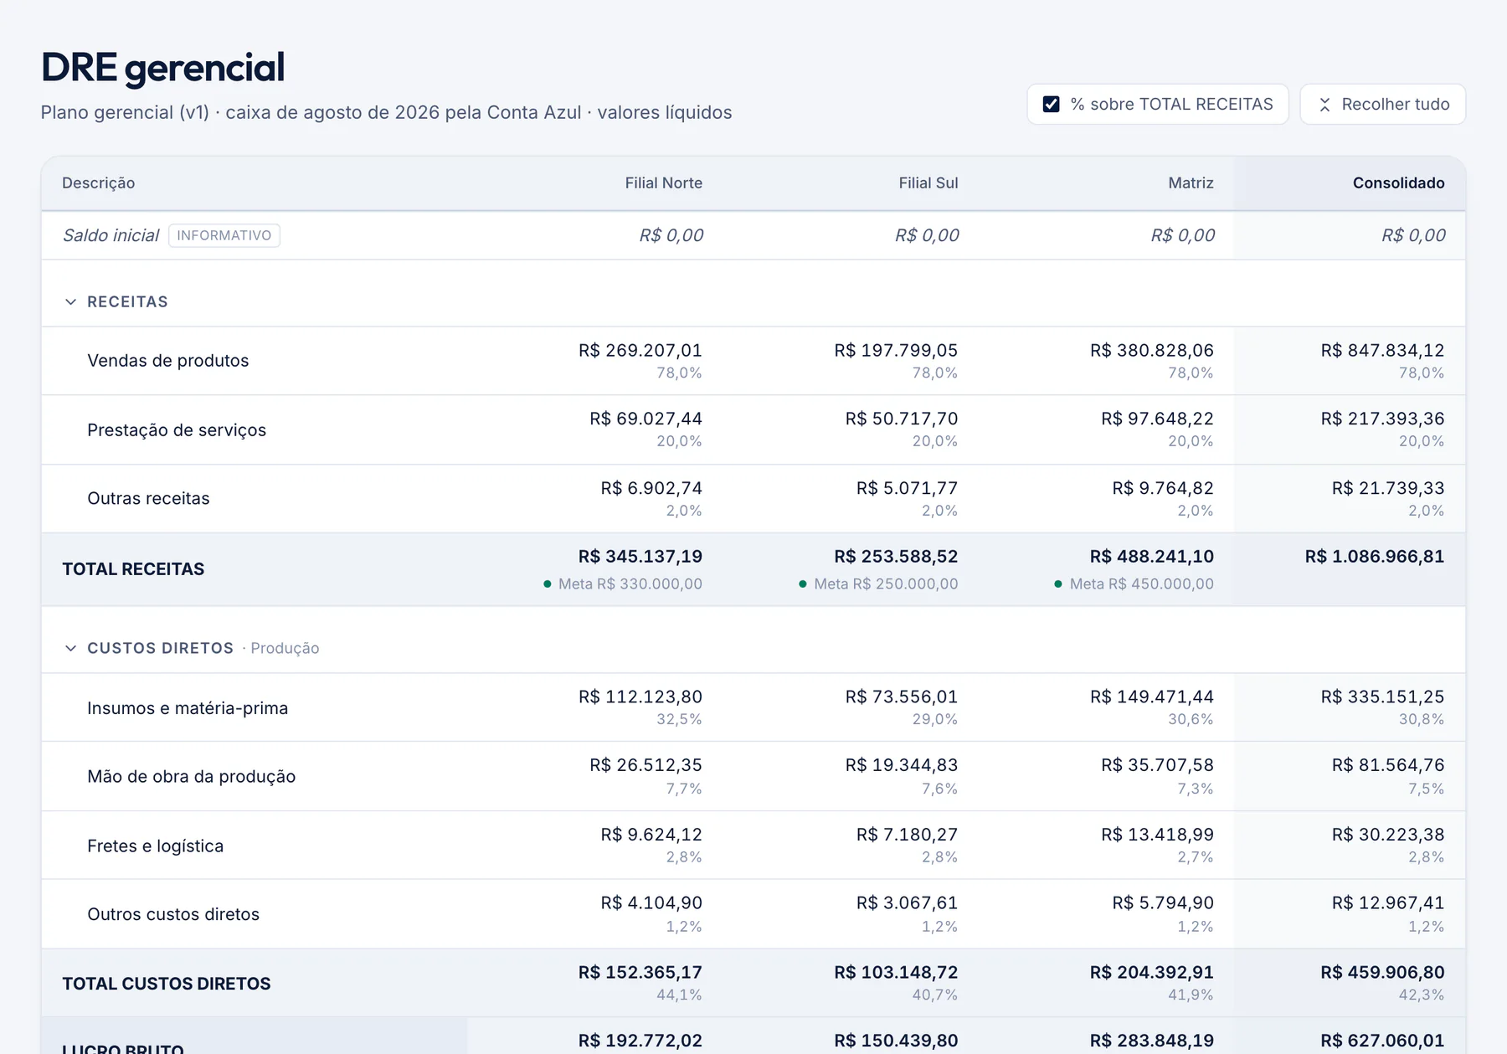Click the green Meta dot for Matriz
1507x1054 pixels.
[1057, 584]
